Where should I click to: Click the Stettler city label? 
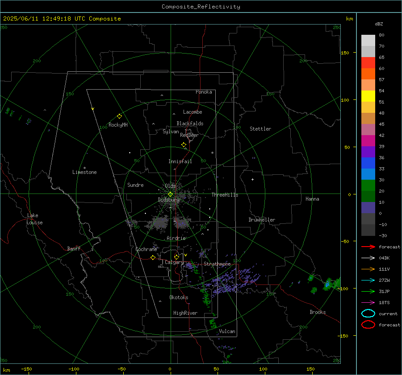point(260,129)
